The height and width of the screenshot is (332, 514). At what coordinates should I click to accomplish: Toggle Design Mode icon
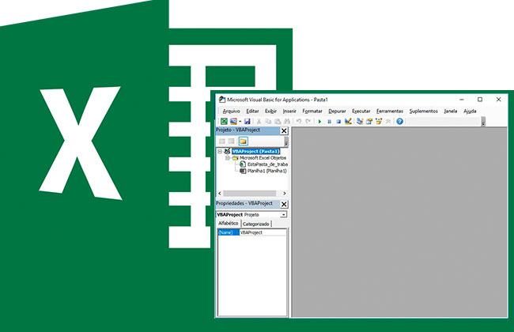click(x=348, y=122)
